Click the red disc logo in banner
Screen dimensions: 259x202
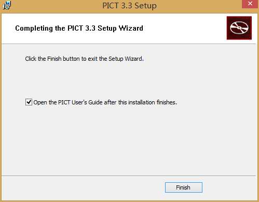239,28
